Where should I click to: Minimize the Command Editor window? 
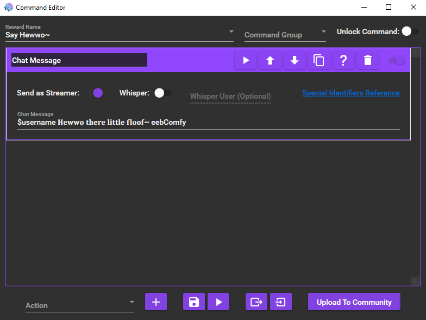pos(364,8)
